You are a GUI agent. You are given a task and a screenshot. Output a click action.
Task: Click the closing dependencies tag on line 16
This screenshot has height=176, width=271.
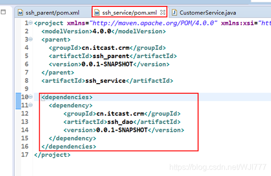[69, 147]
